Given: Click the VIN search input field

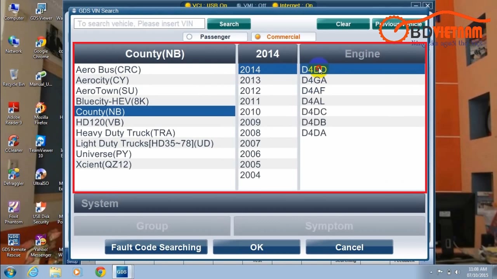Looking at the screenshot, I should click(x=139, y=24).
